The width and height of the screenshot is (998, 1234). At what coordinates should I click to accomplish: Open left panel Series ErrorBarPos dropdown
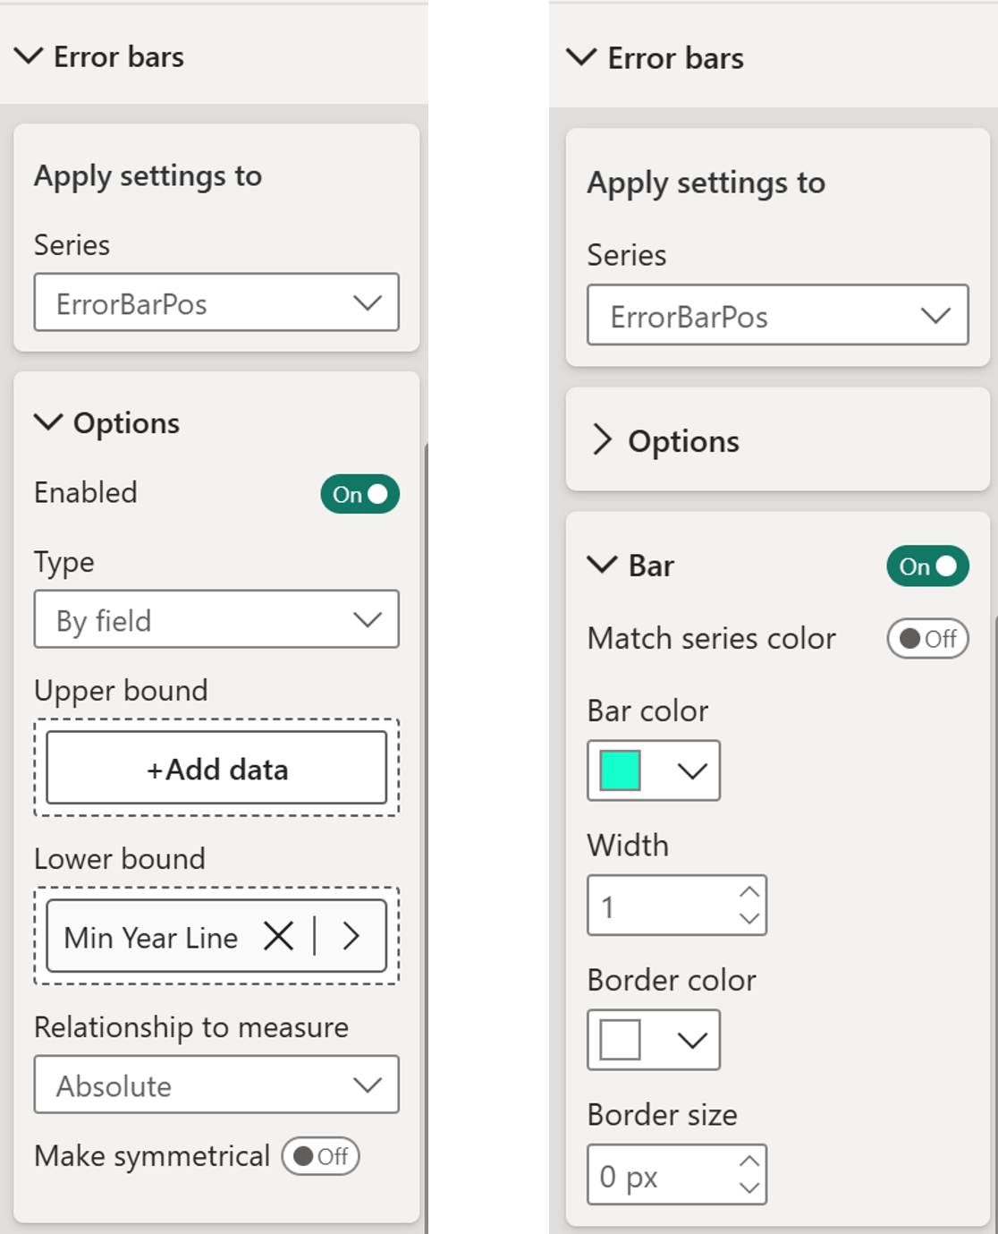(216, 302)
